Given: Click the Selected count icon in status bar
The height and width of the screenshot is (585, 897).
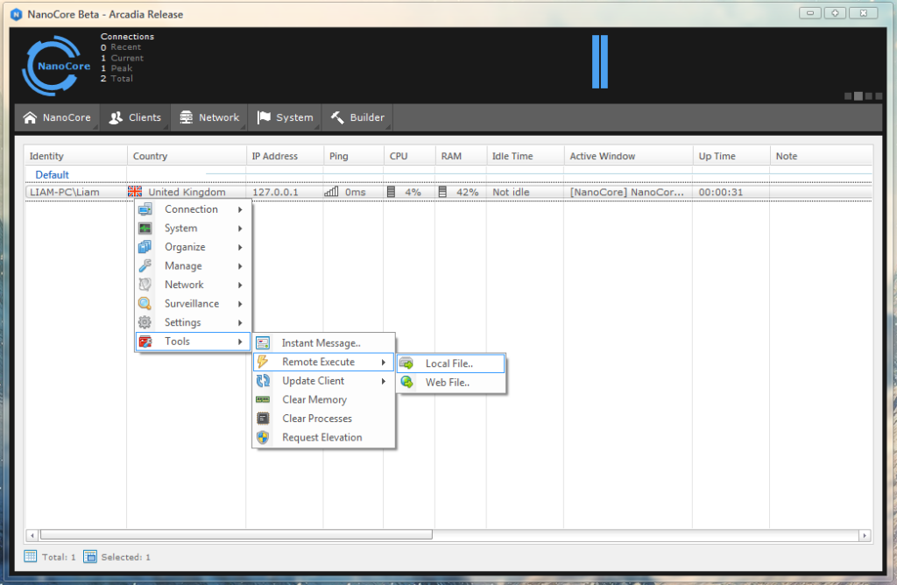Looking at the screenshot, I should (90, 556).
